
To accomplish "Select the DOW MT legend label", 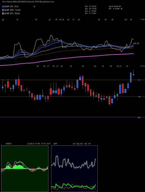I will 12,10.
